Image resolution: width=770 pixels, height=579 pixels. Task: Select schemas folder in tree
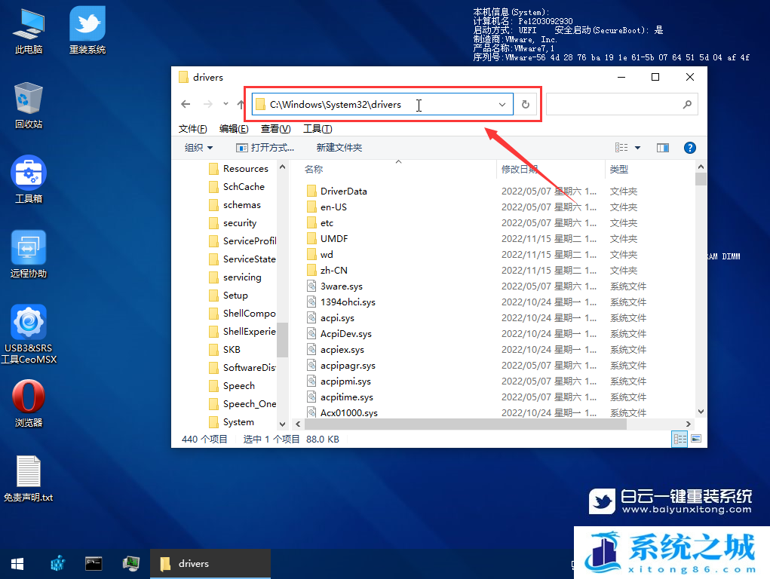point(235,205)
